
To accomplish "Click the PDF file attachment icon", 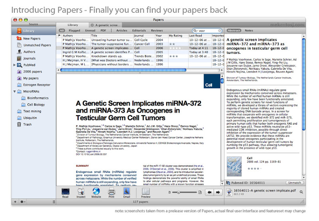I will point(229,192).
